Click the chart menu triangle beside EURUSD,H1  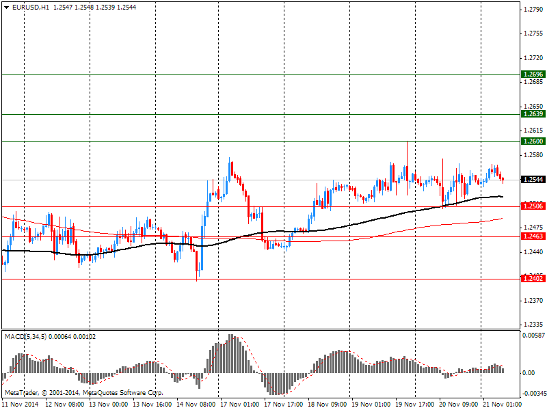[x=6, y=8]
